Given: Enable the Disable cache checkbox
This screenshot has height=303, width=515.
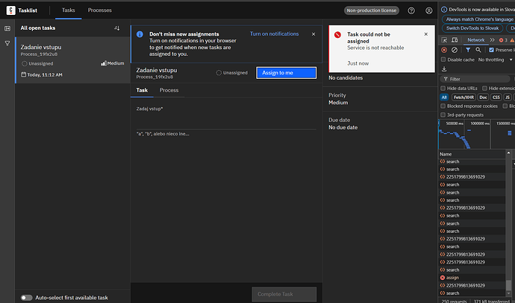Looking at the screenshot, I should point(443,60).
